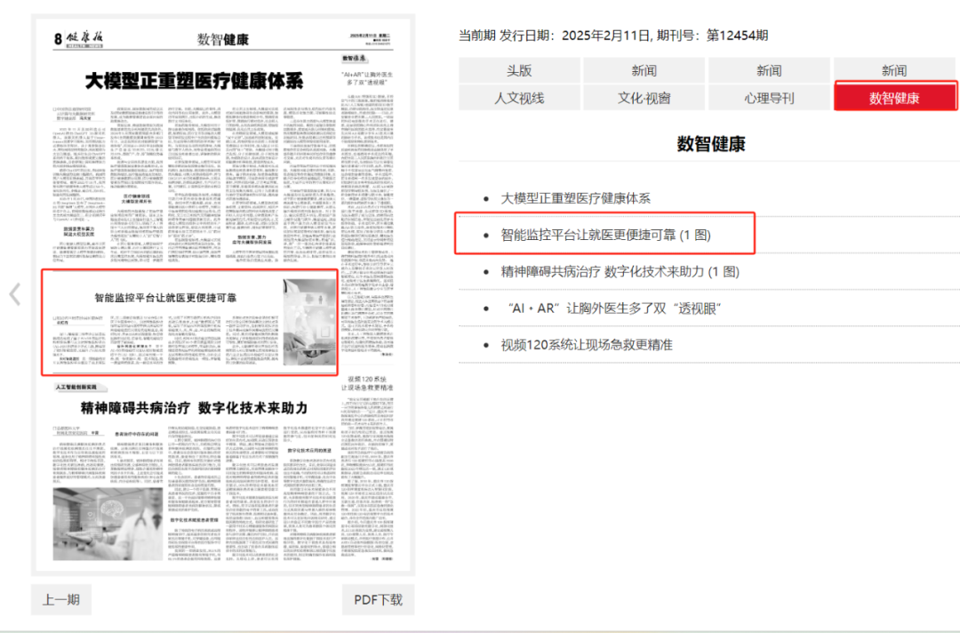Click the left chevron arrow beside the newspaper page
Viewport: 960px width, 633px height.
point(14,294)
